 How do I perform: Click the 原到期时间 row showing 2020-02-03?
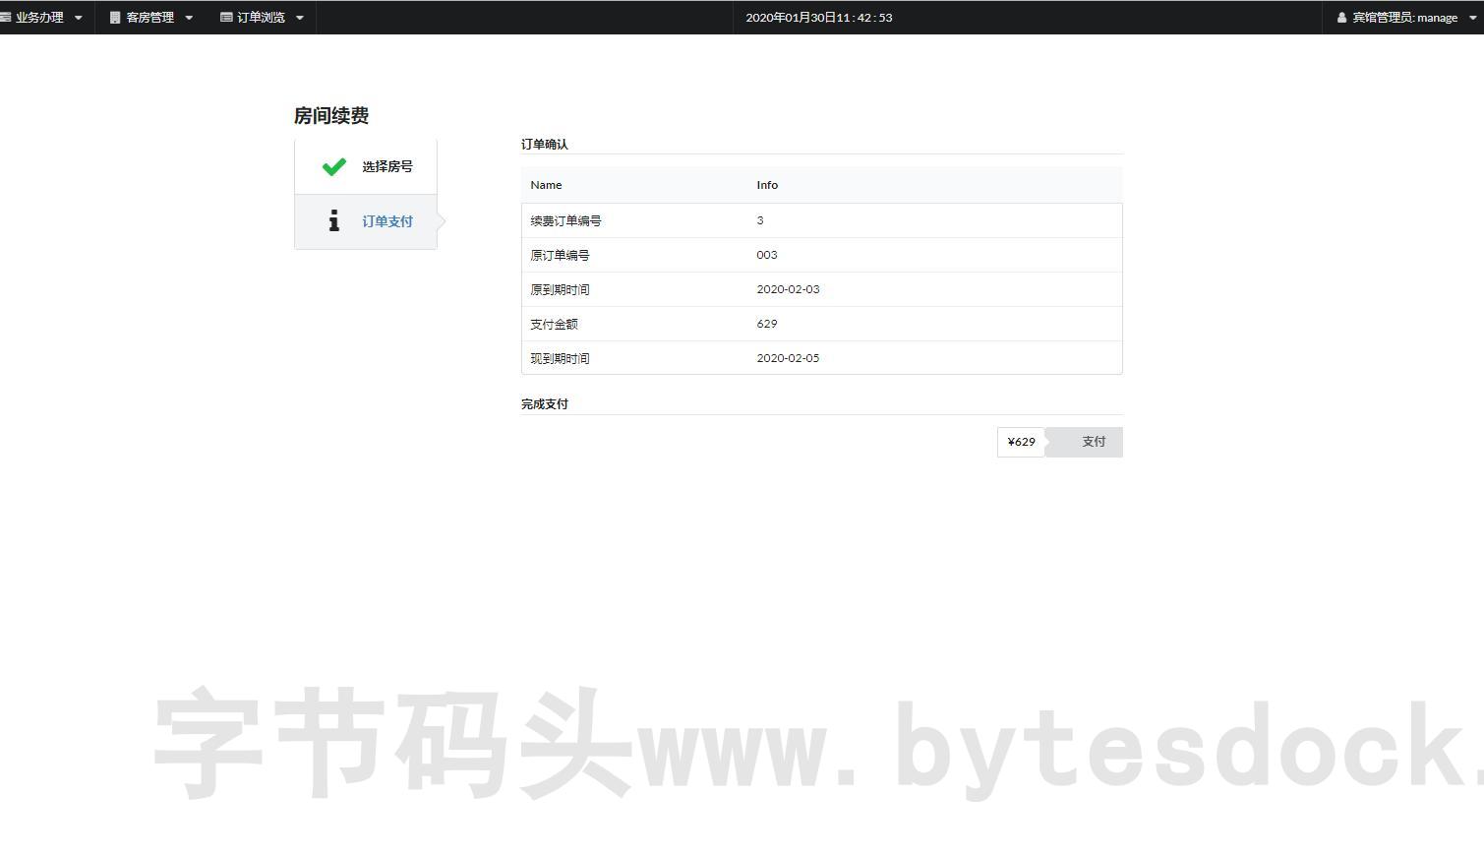821,288
